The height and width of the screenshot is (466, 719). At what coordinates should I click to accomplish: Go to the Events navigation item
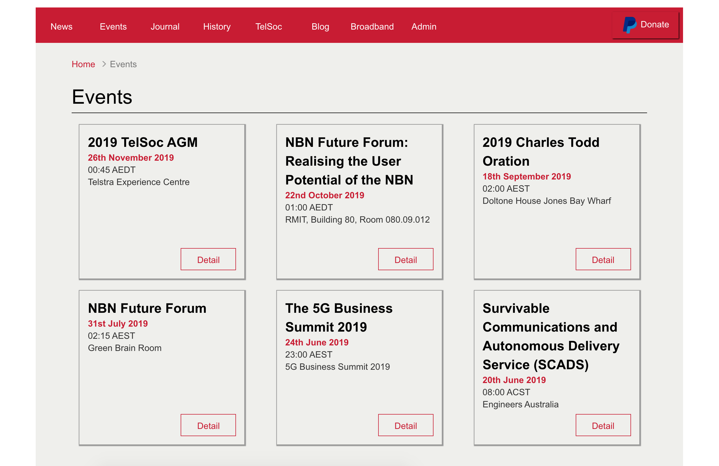[x=113, y=27]
